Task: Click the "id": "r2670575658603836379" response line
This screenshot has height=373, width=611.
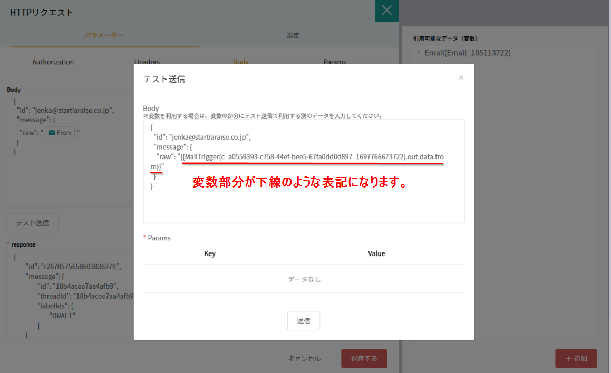Action: pos(73,267)
